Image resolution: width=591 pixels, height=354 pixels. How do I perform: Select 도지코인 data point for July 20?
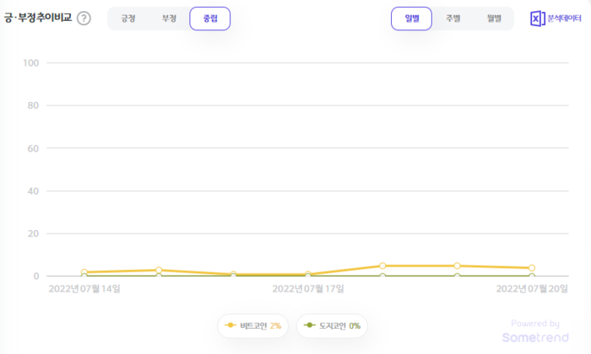pyautogui.click(x=531, y=276)
